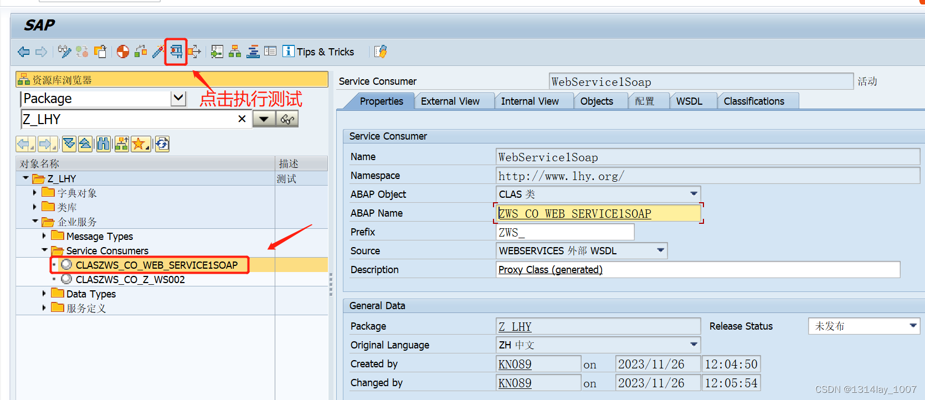The width and height of the screenshot is (925, 400).
Task: Open the Favorites star menu
Action: pos(141,145)
